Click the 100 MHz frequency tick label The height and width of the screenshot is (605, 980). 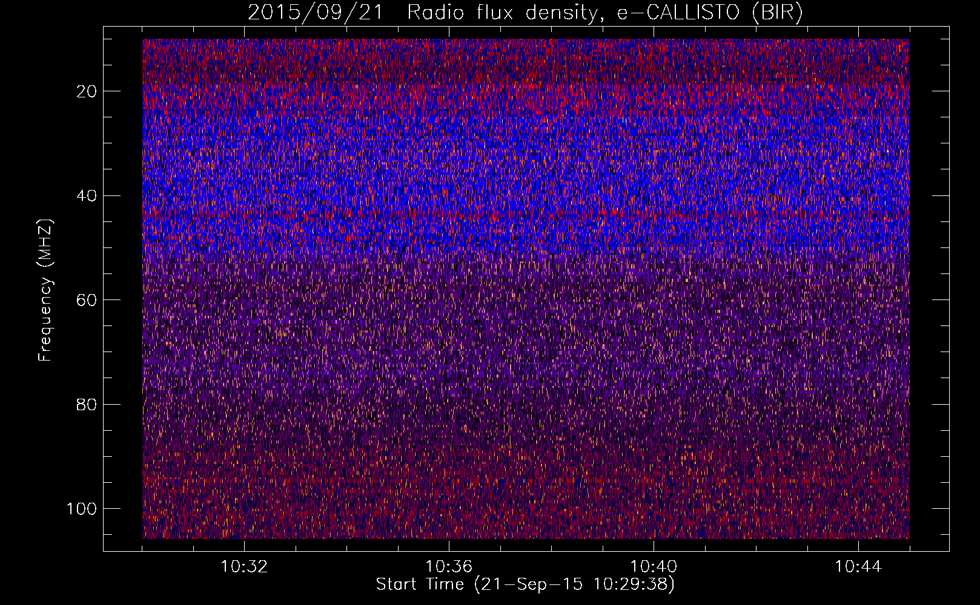click(x=82, y=509)
